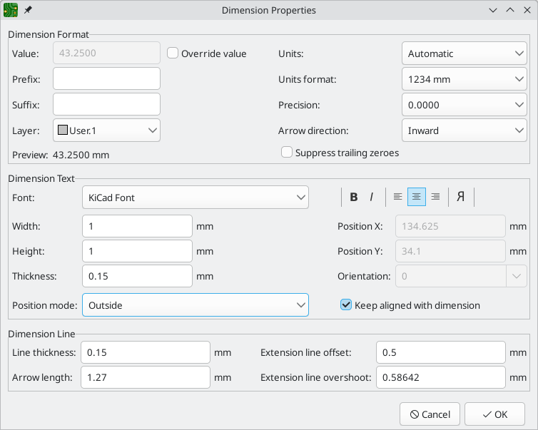The image size is (538, 430).
Task: Open the Precision dropdown
Action: pyautogui.click(x=465, y=105)
